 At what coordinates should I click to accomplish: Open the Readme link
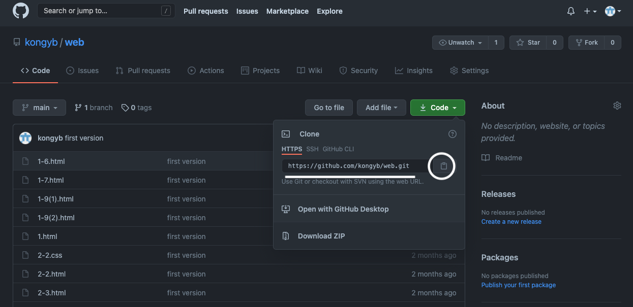click(502, 158)
